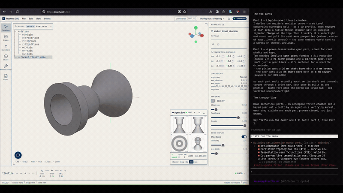Select the Origin datum
The height and width of the screenshot is (193, 343).
click(27, 35)
